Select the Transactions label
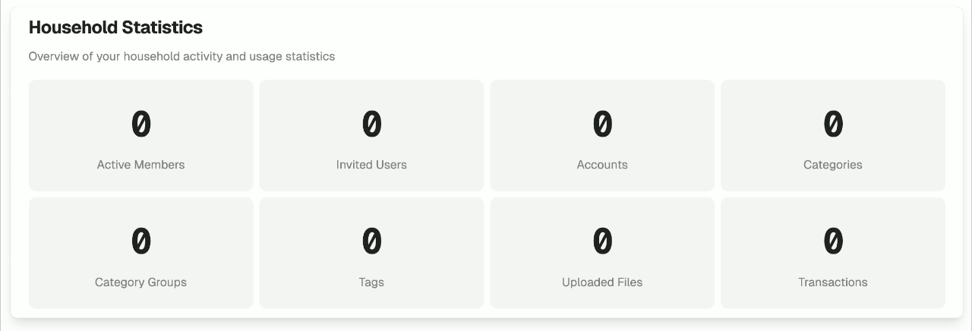 (833, 282)
